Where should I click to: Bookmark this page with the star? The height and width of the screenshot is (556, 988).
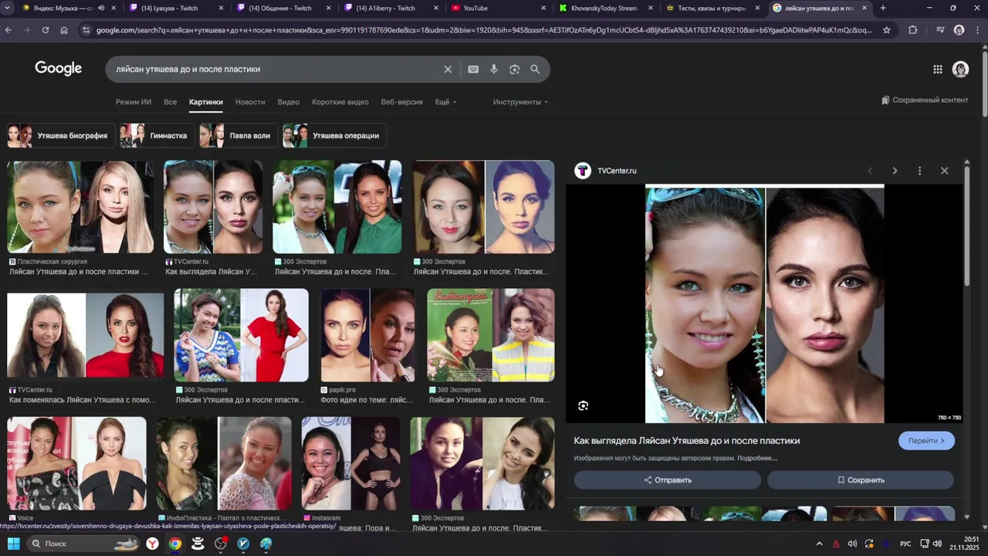(x=887, y=30)
